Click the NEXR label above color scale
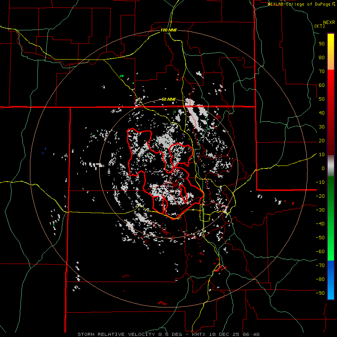The width and height of the screenshot is (337, 337). (x=329, y=22)
